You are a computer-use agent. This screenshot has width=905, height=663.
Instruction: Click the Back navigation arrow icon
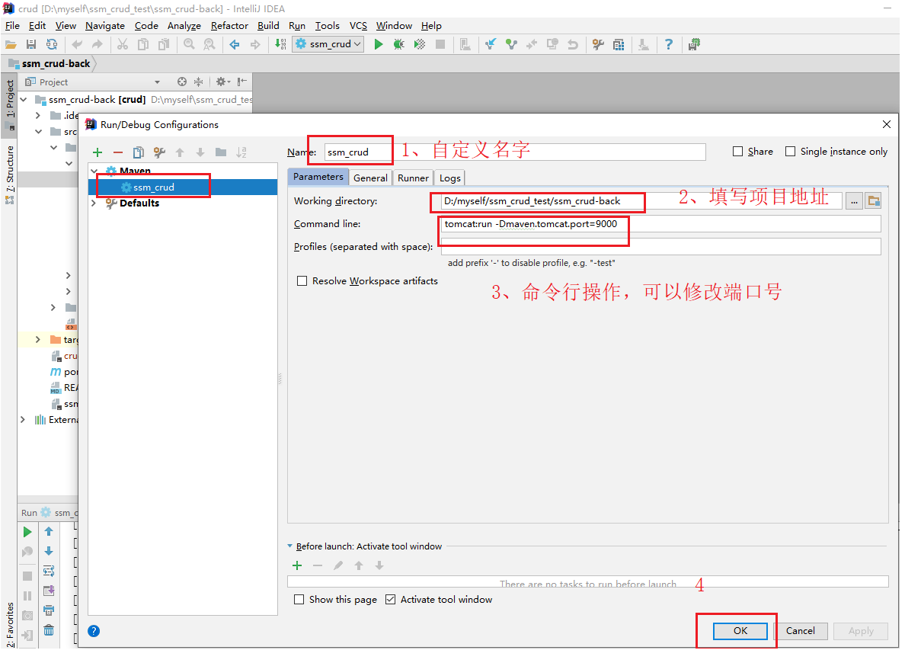[x=235, y=44]
